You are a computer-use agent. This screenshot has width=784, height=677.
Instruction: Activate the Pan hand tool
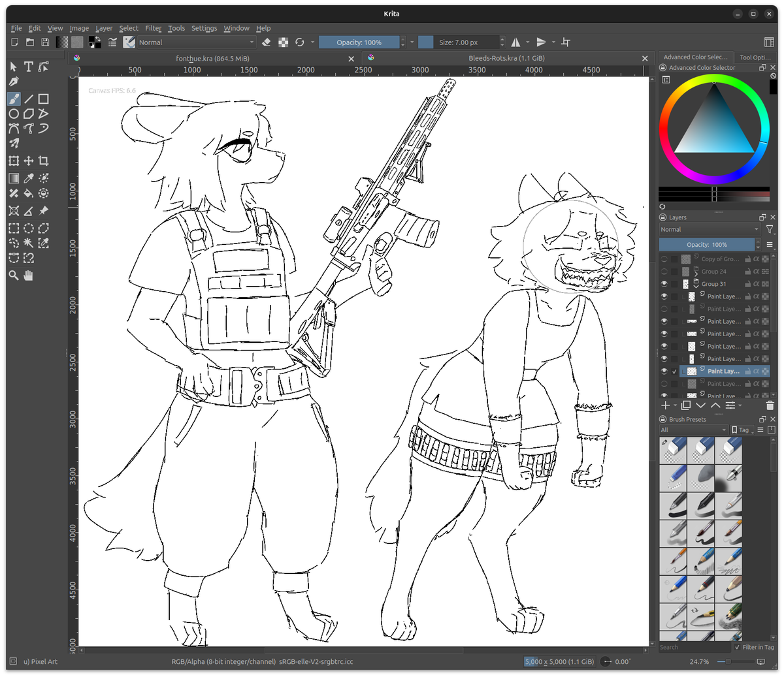(29, 276)
